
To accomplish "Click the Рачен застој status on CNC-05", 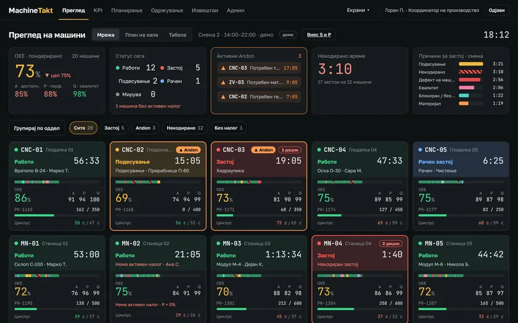I will 435,162.
